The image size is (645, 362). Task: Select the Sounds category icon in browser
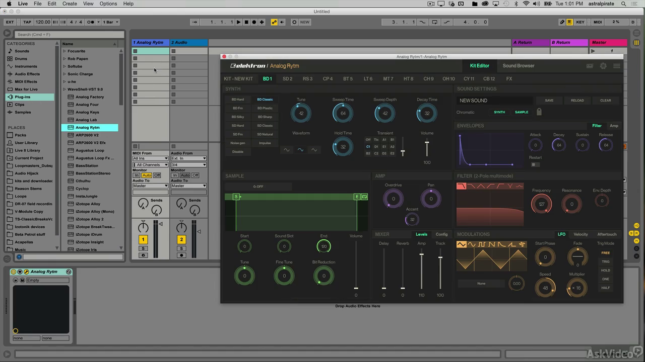(x=10, y=51)
